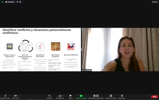This screenshot has height=100, width=159.
Task: Leave meeting with red Salir button
Action: pos(154,97)
